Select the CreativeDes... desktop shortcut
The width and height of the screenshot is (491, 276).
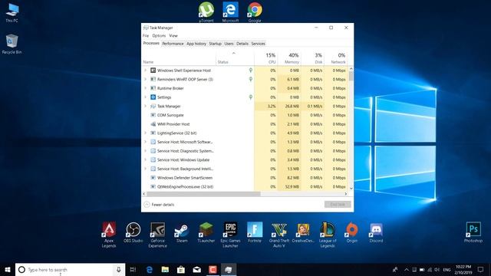pos(303,232)
